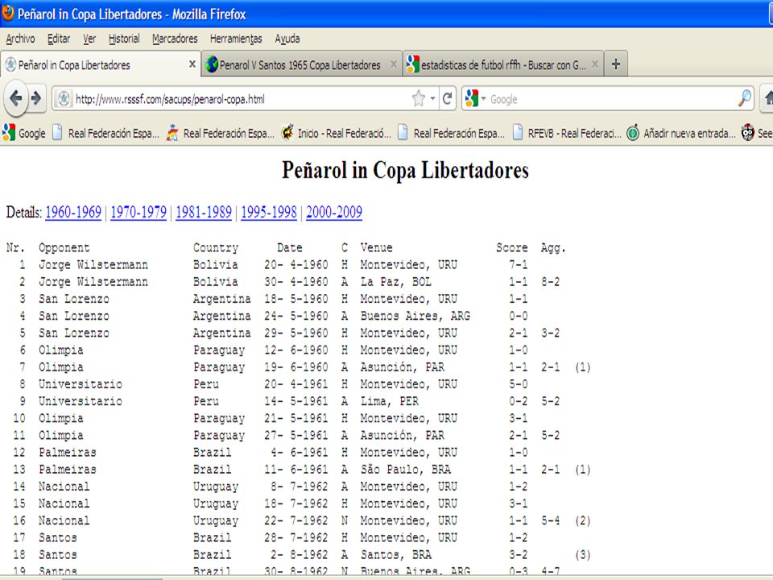
Task: Open the Archivo menu
Action: point(20,39)
